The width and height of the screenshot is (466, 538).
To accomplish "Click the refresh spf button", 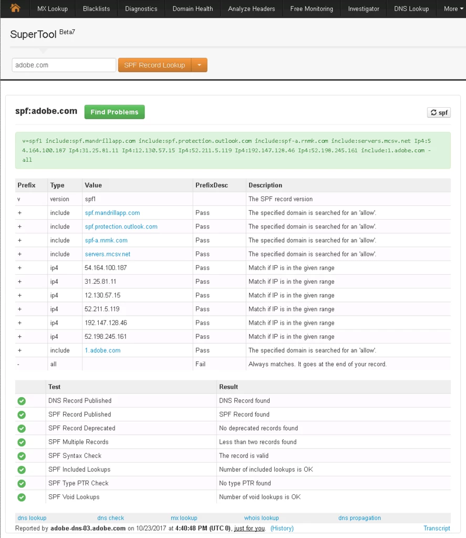I will [439, 112].
